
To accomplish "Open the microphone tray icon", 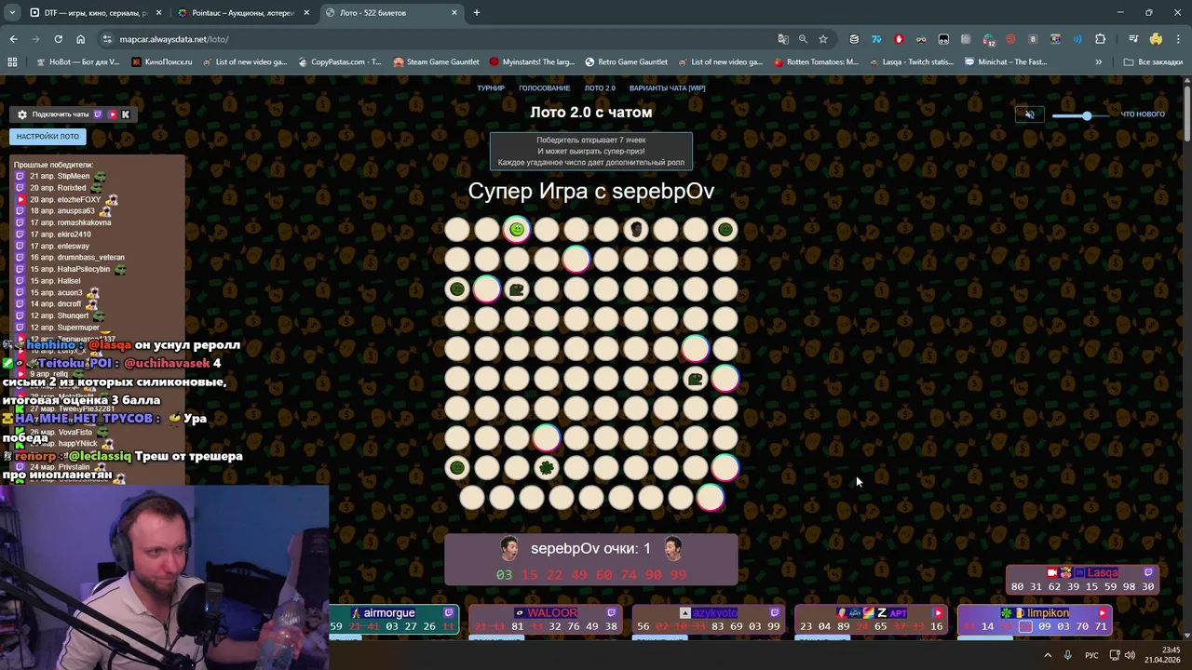I will pos(1067,655).
